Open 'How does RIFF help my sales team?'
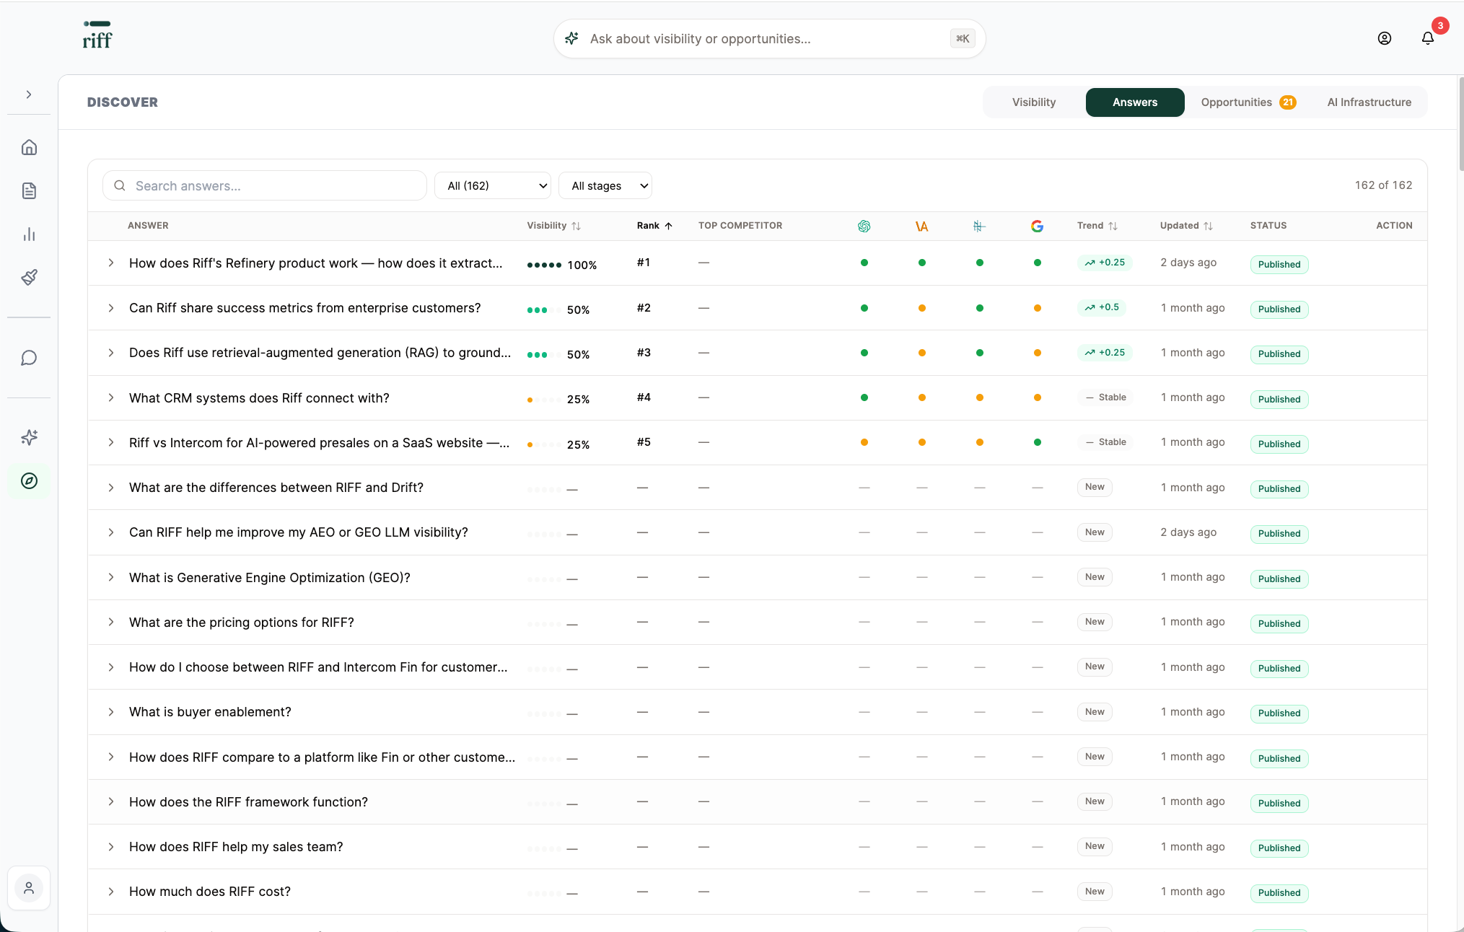The width and height of the screenshot is (1464, 932). 236,846
